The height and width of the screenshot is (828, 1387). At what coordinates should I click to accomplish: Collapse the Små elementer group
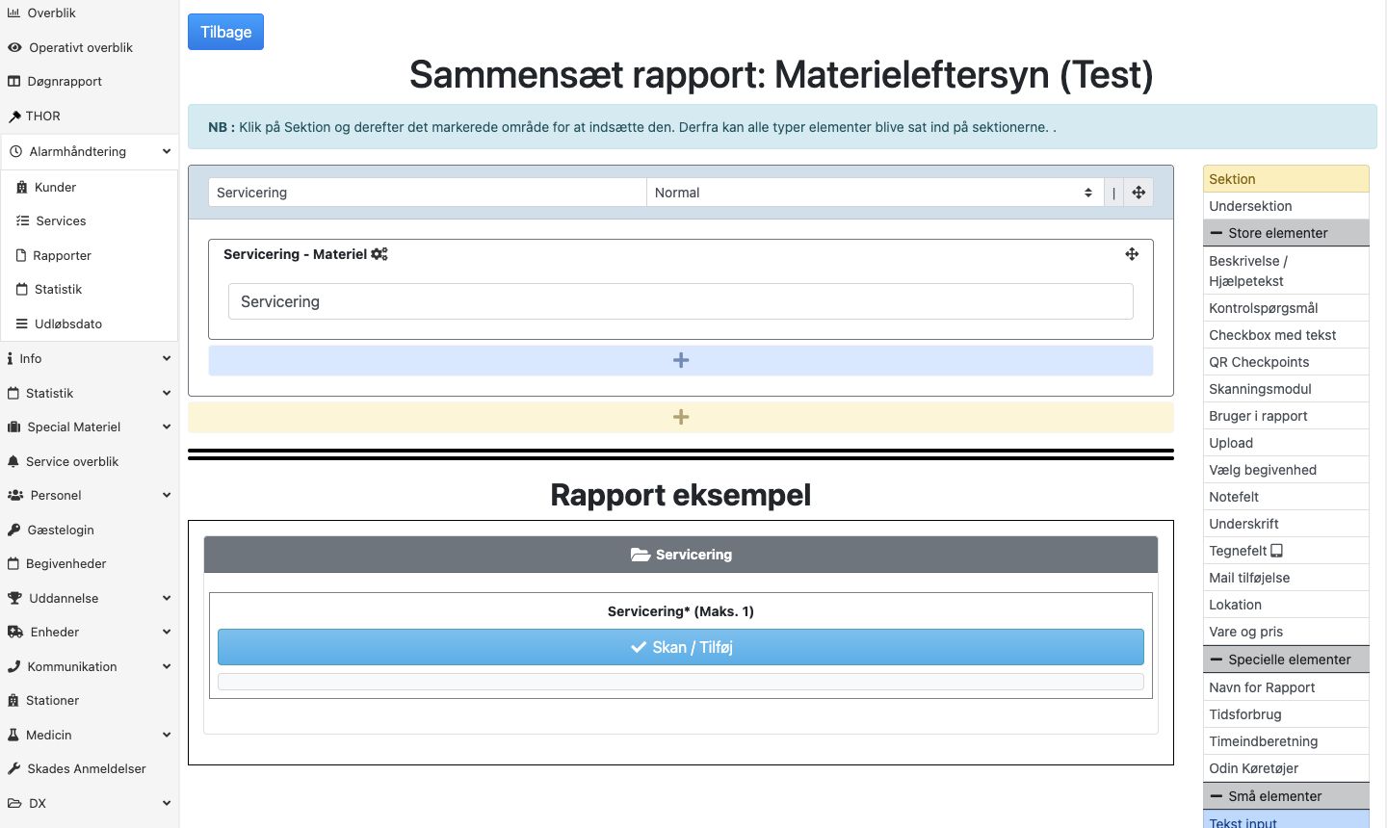(x=1286, y=796)
